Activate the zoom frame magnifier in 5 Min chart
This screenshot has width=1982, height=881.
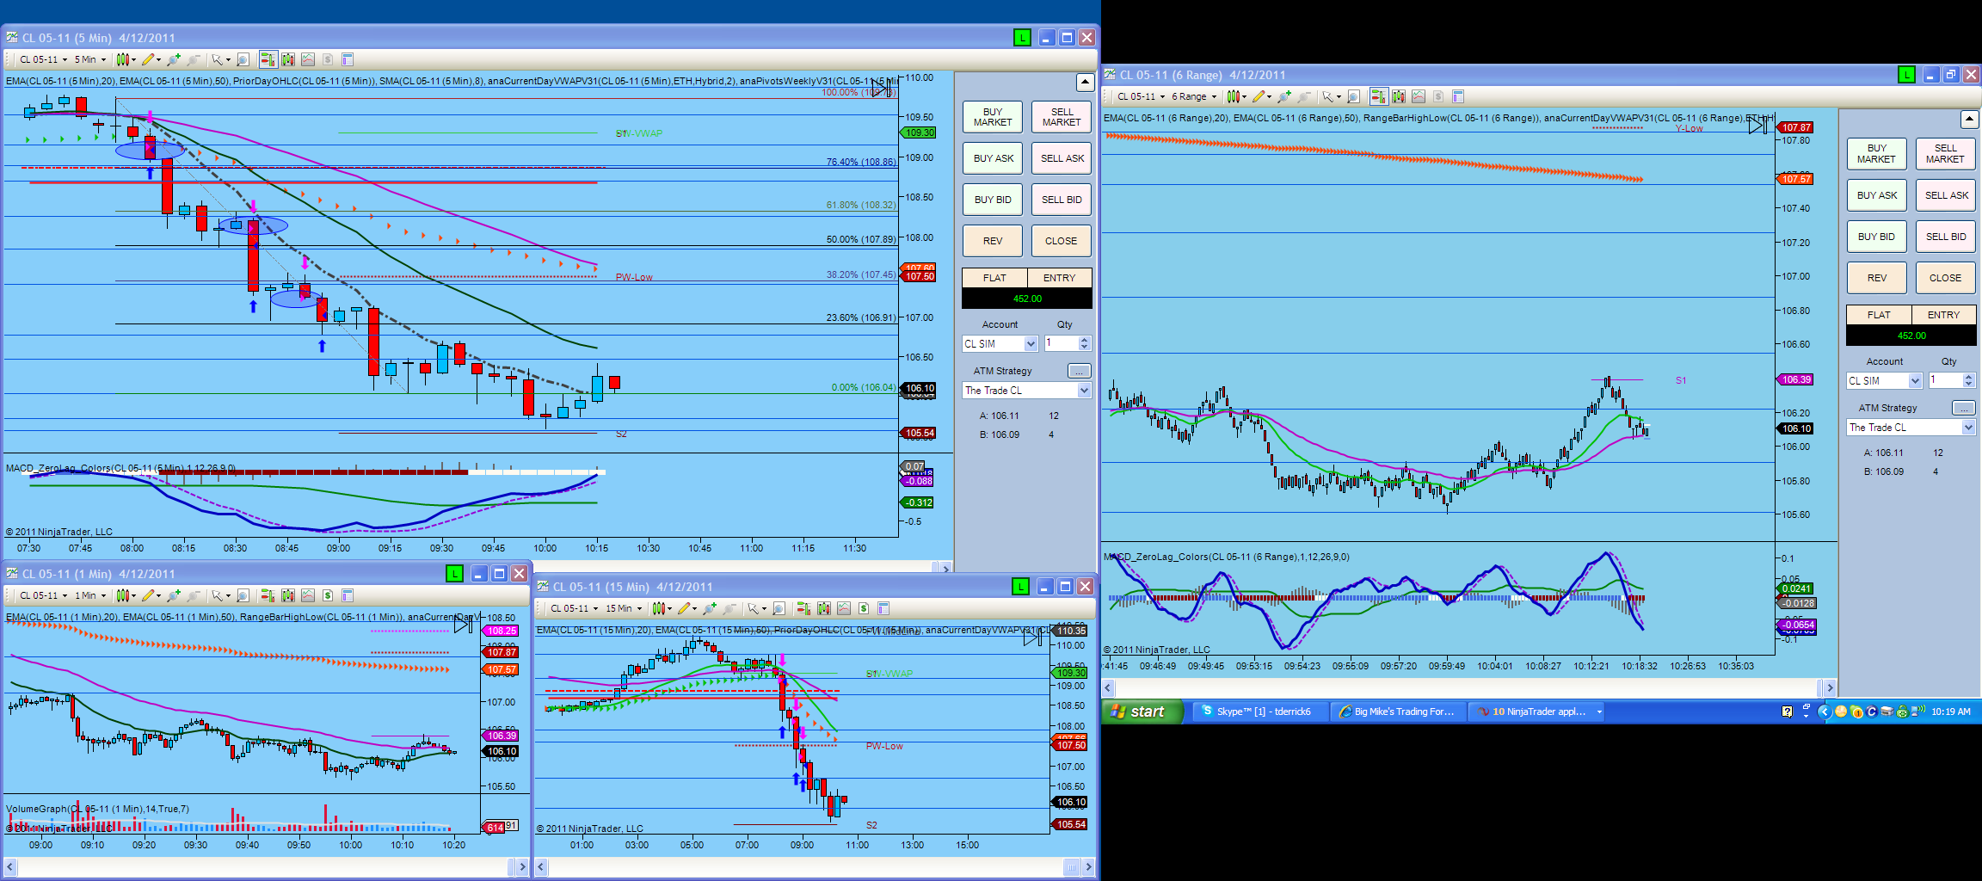pos(243,59)
